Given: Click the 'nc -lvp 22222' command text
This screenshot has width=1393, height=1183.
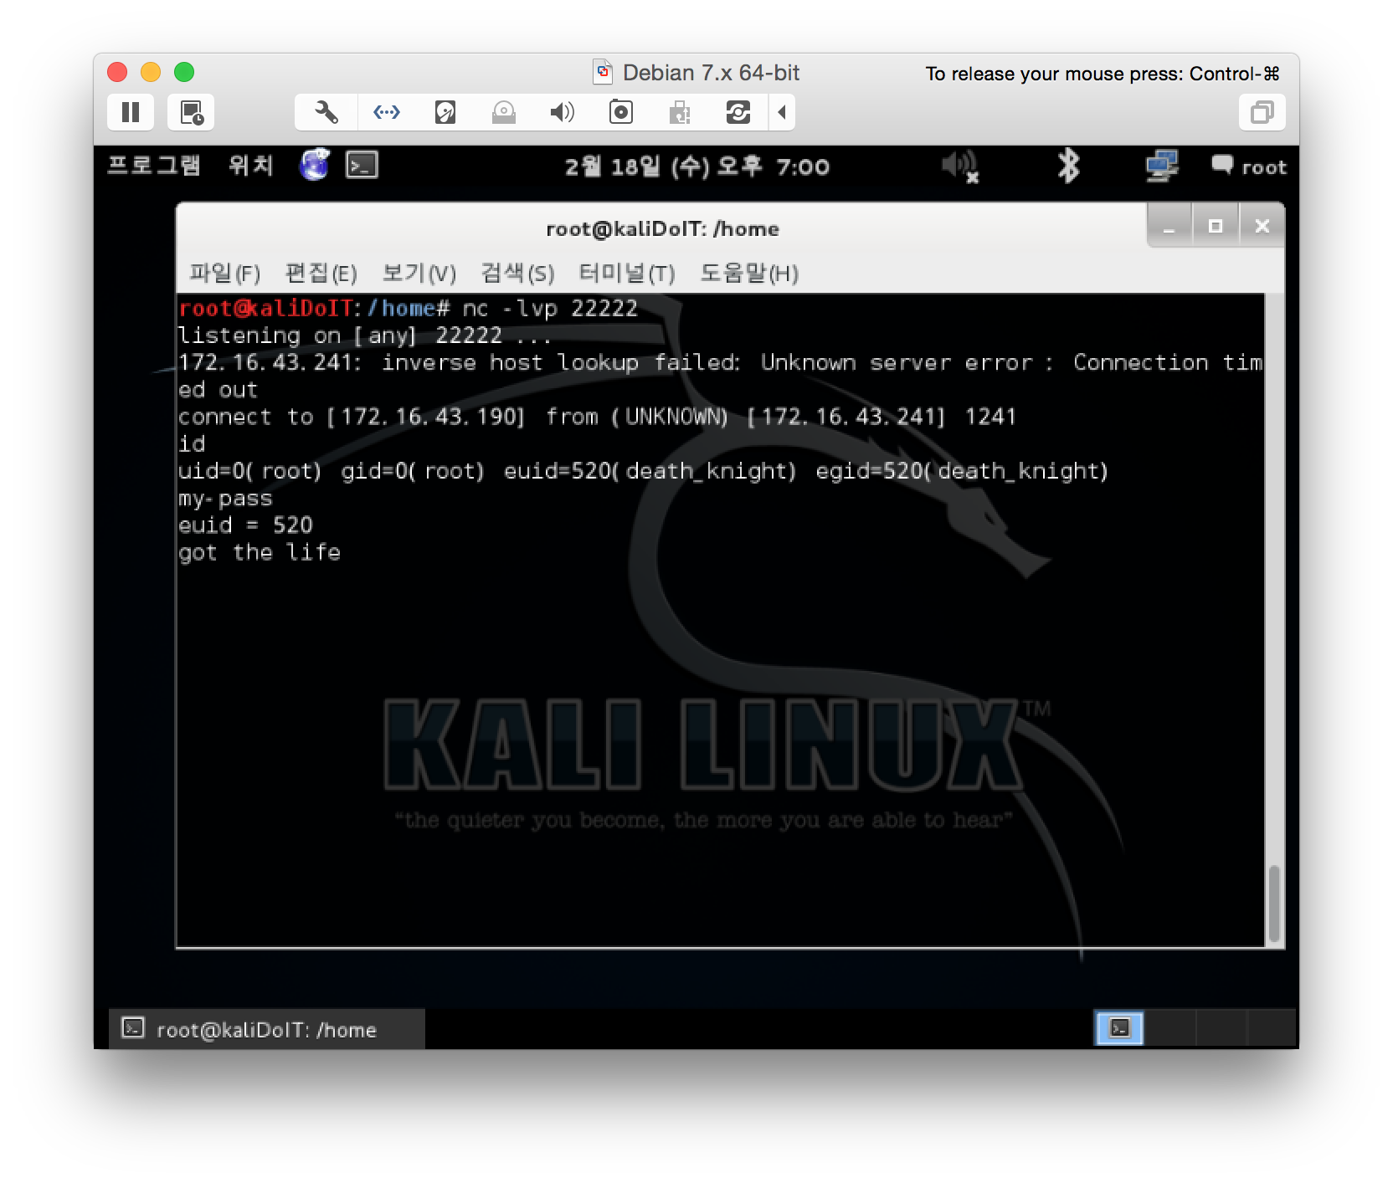Looking at the screenshot, I should pyautogui.click(x=550, y=308).
